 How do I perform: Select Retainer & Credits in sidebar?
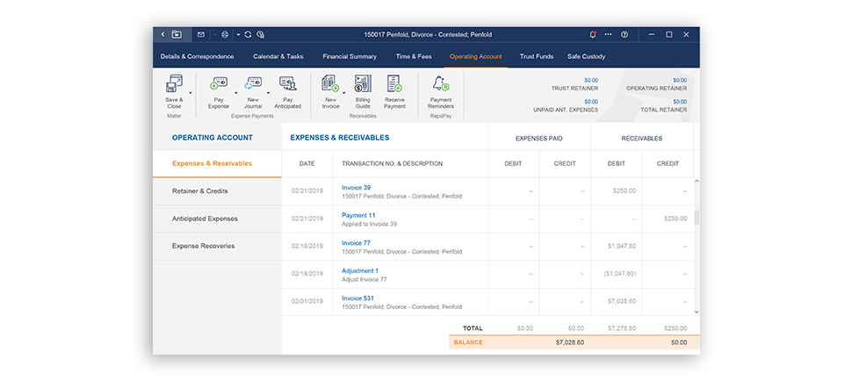[x=217, y=191]
